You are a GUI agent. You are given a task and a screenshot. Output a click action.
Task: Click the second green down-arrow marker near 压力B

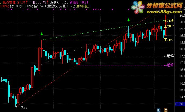[129, 20]
